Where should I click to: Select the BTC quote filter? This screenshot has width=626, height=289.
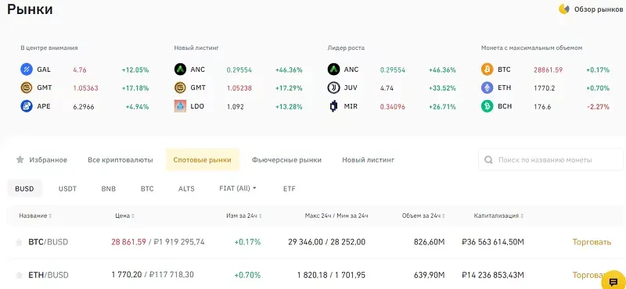pyautogui.click(x=147, y=188)
